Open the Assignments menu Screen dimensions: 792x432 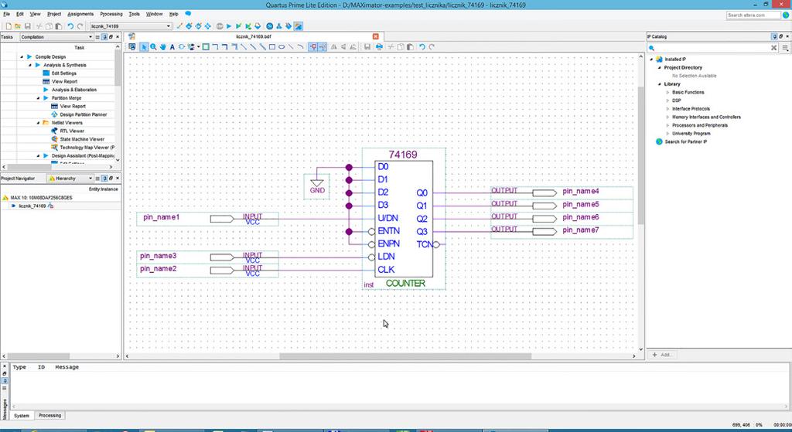point(80,14)
